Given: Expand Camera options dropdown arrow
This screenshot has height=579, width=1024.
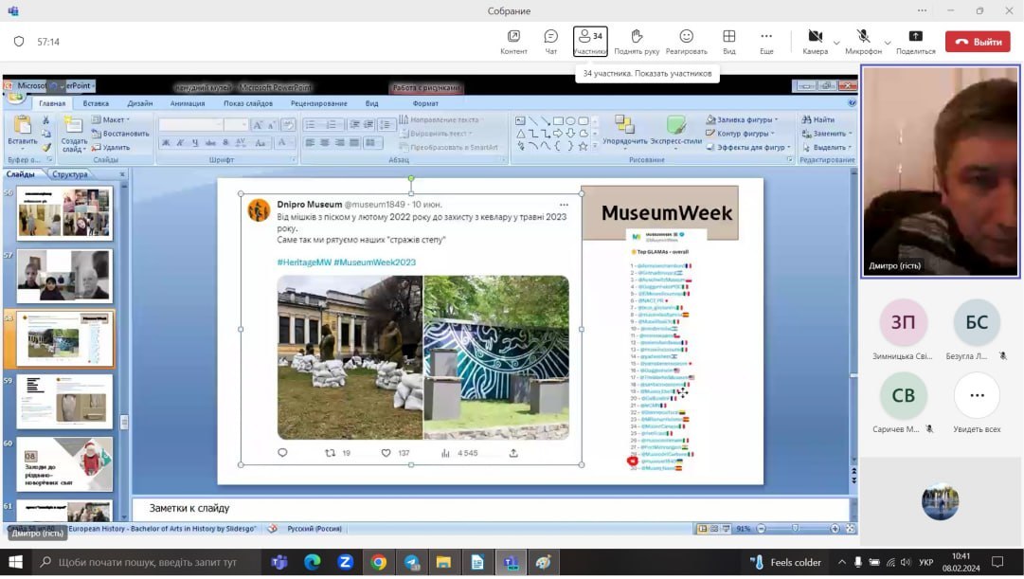Looking at the screenshot, I should (x=836, y=43).
